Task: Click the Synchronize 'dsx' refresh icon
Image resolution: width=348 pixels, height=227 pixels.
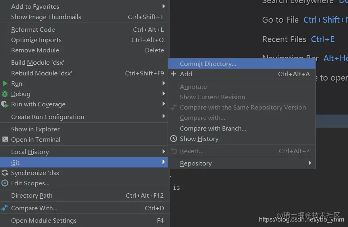Action: point(5,173)
